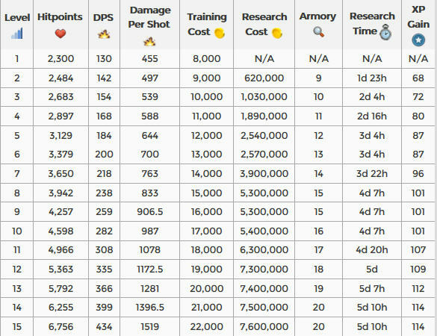Click the explosion icon under Damage Per Shot
Image resolution: width=437 pixels, height=336 pixels.
149,42
